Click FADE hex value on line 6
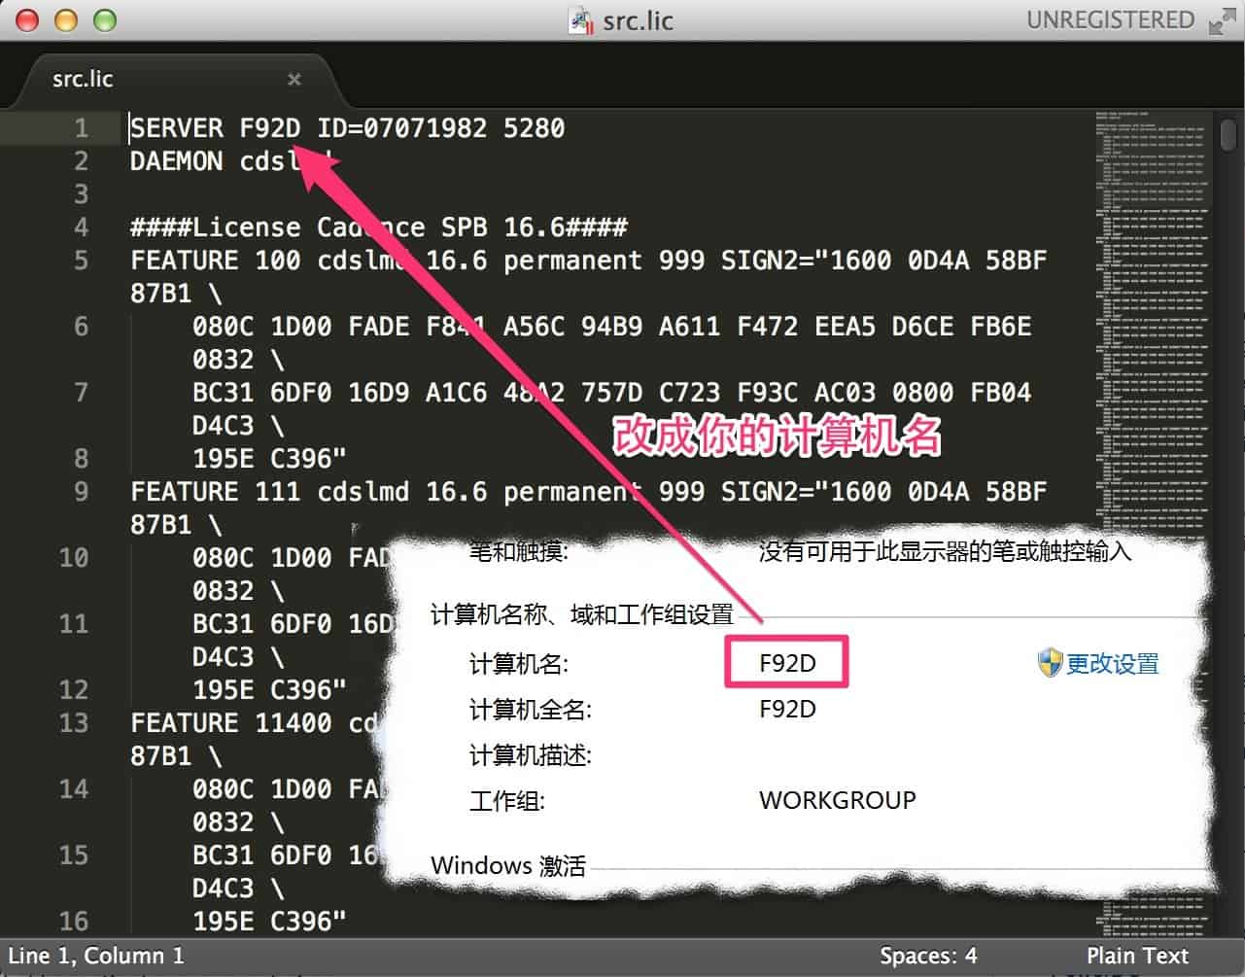The height and width of the screenshot is (977, 1245). [x=379, y=327]
